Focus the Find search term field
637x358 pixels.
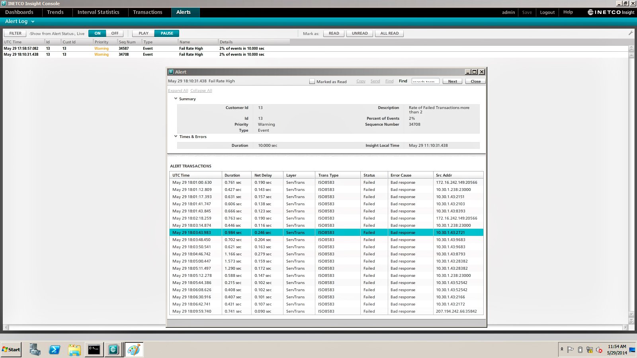click(x=425, y=81)
